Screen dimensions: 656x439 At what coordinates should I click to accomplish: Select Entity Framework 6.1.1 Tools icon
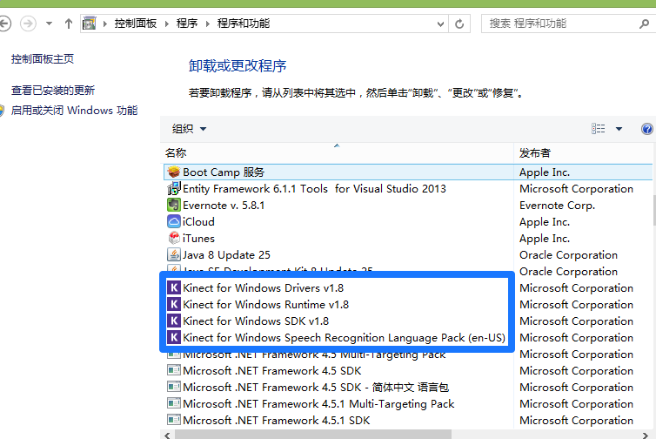coord(174,188)
